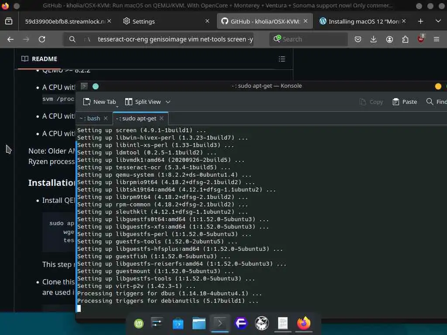
Task: Open Linux Mint menu in dock
Action: pyautogui.click(x=139, y=323)
